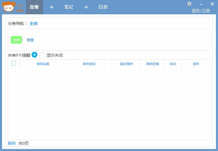This screenshot has width=218, height=151.
Task: Open the 日历 tab
Action: click(103, 7)
